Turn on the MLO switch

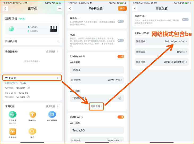121,40
